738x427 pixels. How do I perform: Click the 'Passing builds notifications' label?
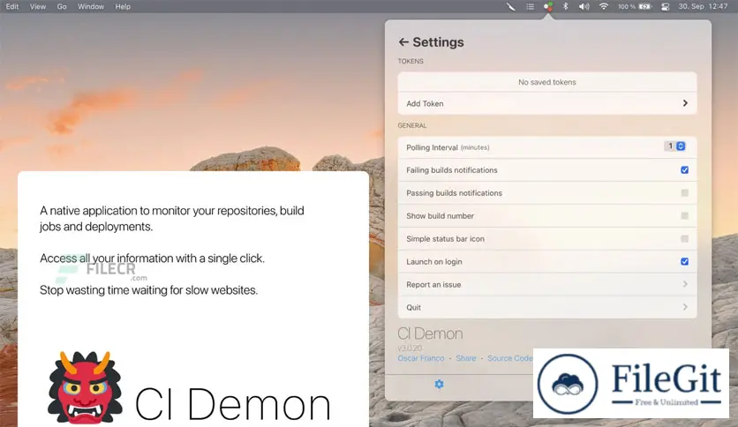click(455, 193)
